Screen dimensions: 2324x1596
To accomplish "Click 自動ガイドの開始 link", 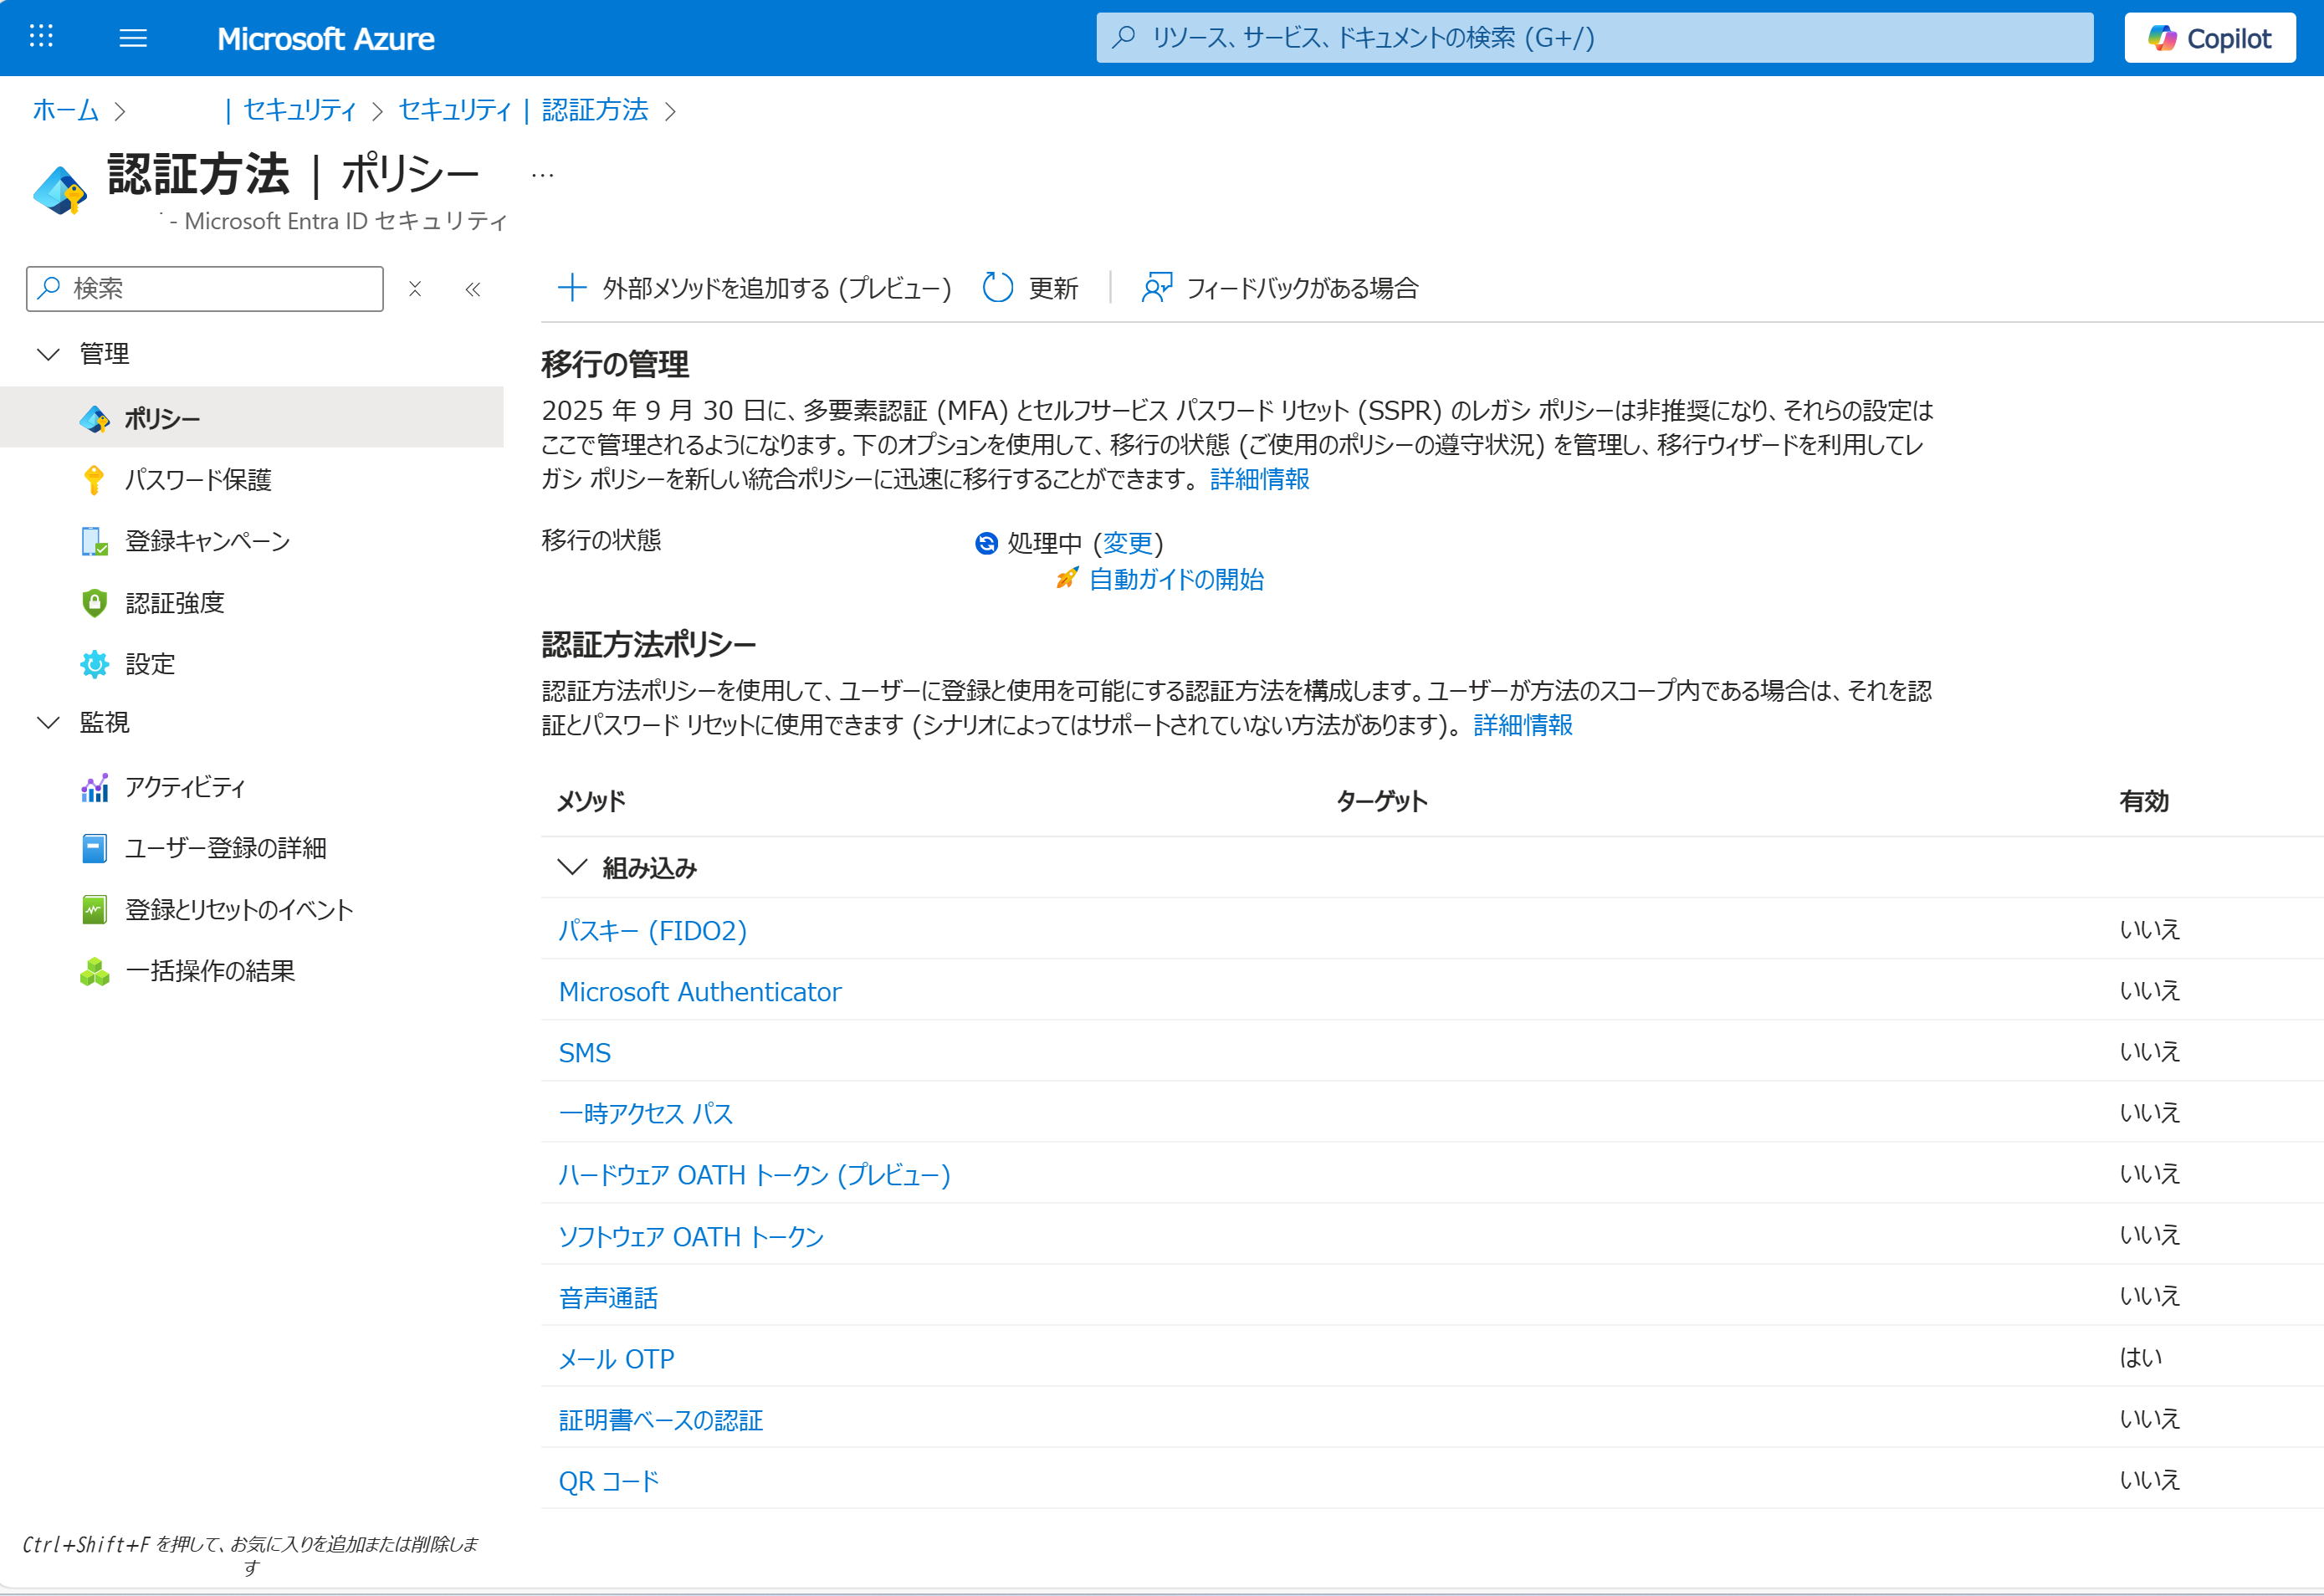I will [1175, 579].
